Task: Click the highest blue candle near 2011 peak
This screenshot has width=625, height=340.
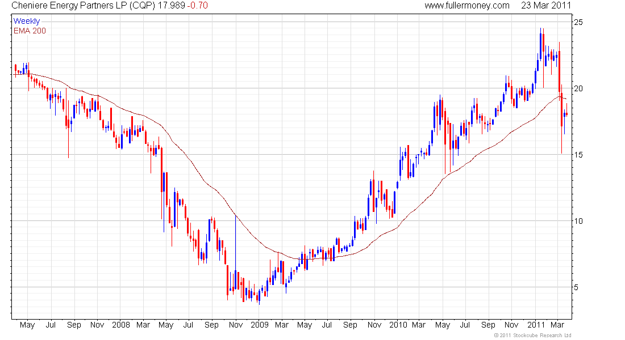Action: click(x=541, y=45)
